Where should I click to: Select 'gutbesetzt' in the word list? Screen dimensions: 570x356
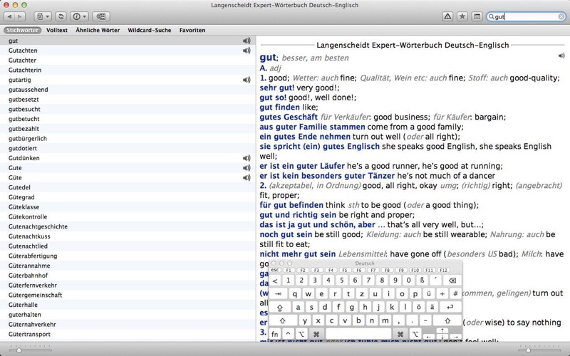pyautogui.click(x=128, y=100)
